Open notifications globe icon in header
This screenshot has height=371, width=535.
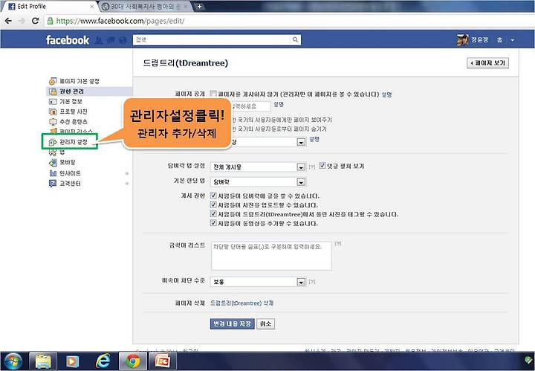123,40
